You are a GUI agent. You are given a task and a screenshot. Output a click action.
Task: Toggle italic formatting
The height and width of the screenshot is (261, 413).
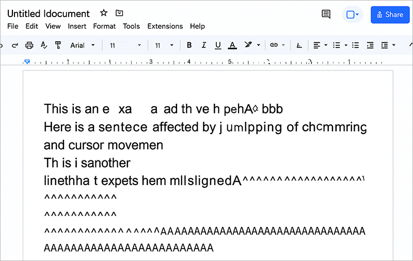(203, 45)
